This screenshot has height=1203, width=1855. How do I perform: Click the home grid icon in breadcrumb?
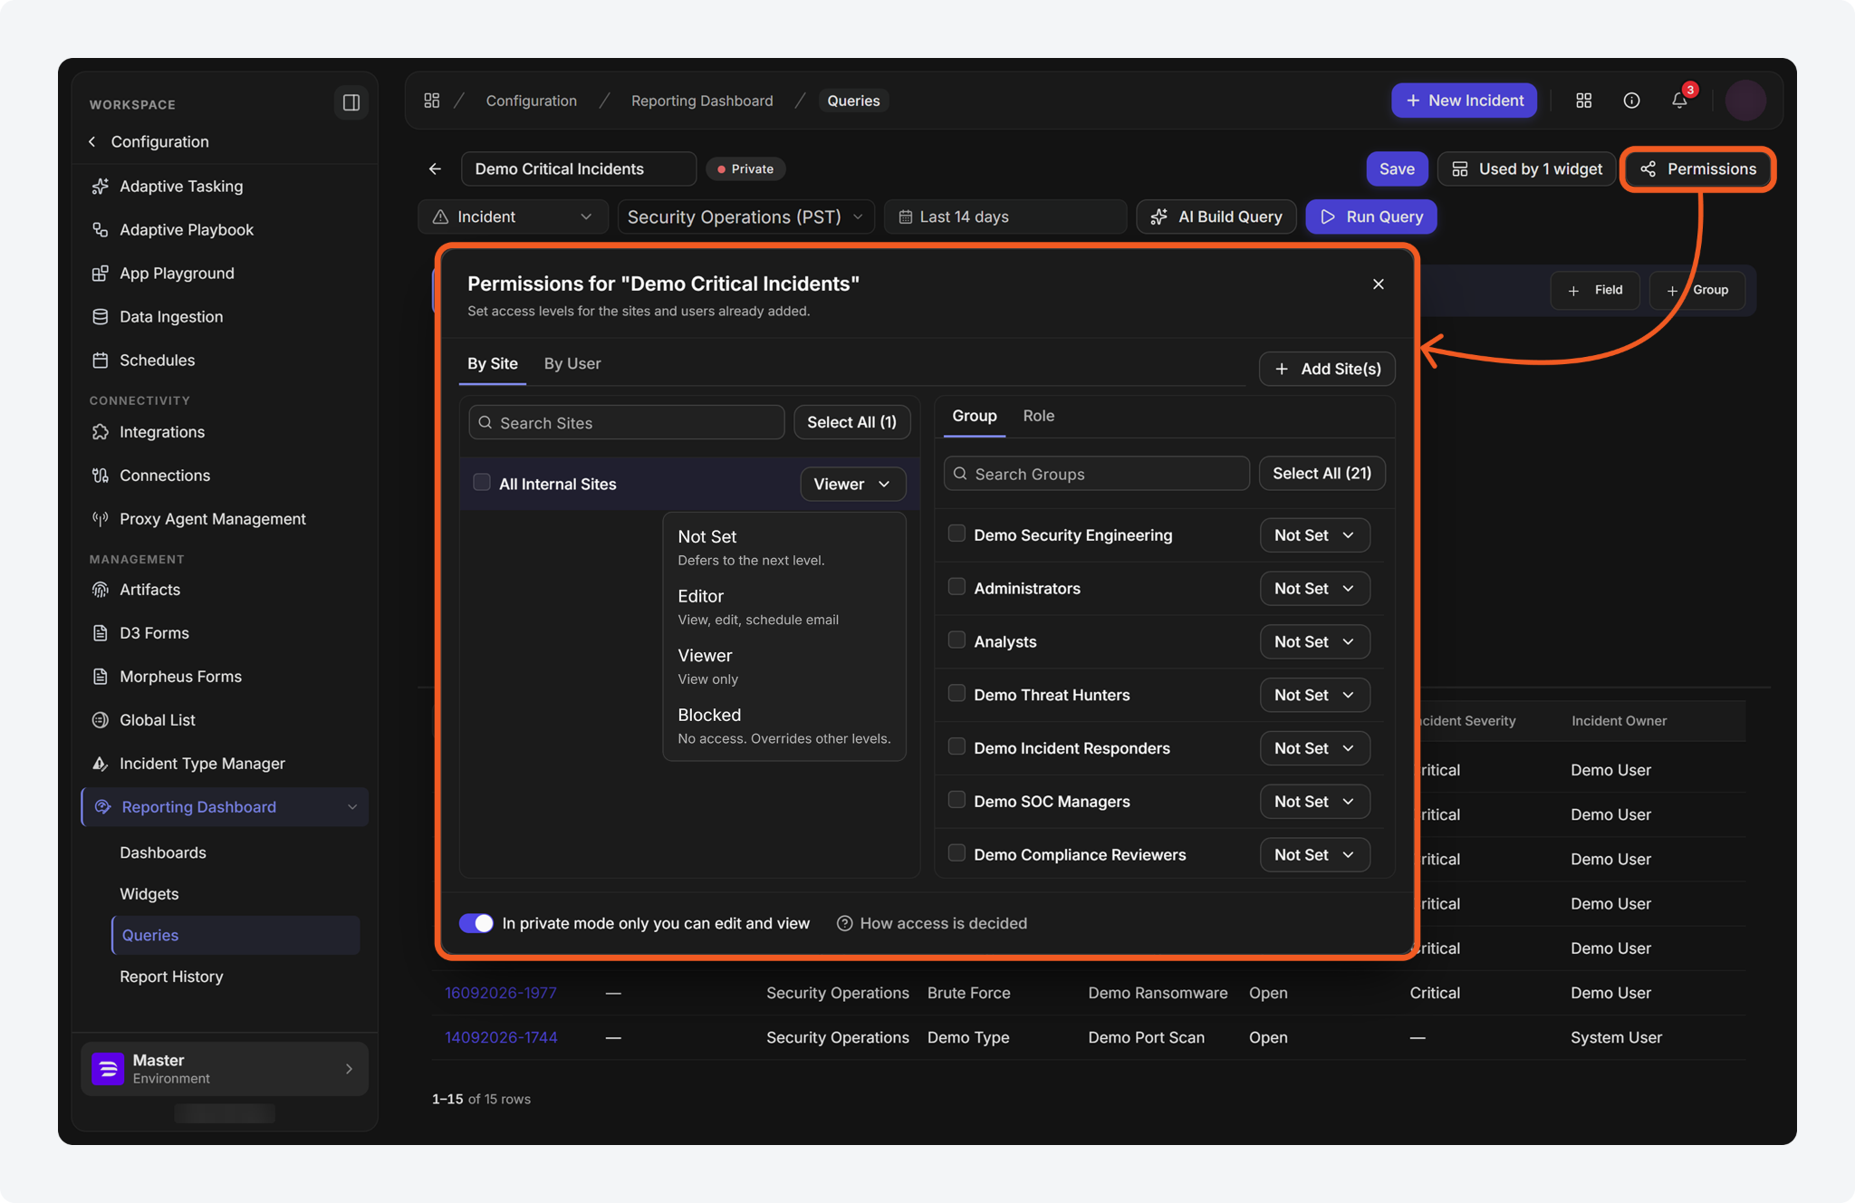pos(432,101)
